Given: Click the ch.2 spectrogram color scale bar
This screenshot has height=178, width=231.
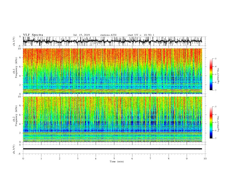Looking at the screenshot, I should 211,122.
